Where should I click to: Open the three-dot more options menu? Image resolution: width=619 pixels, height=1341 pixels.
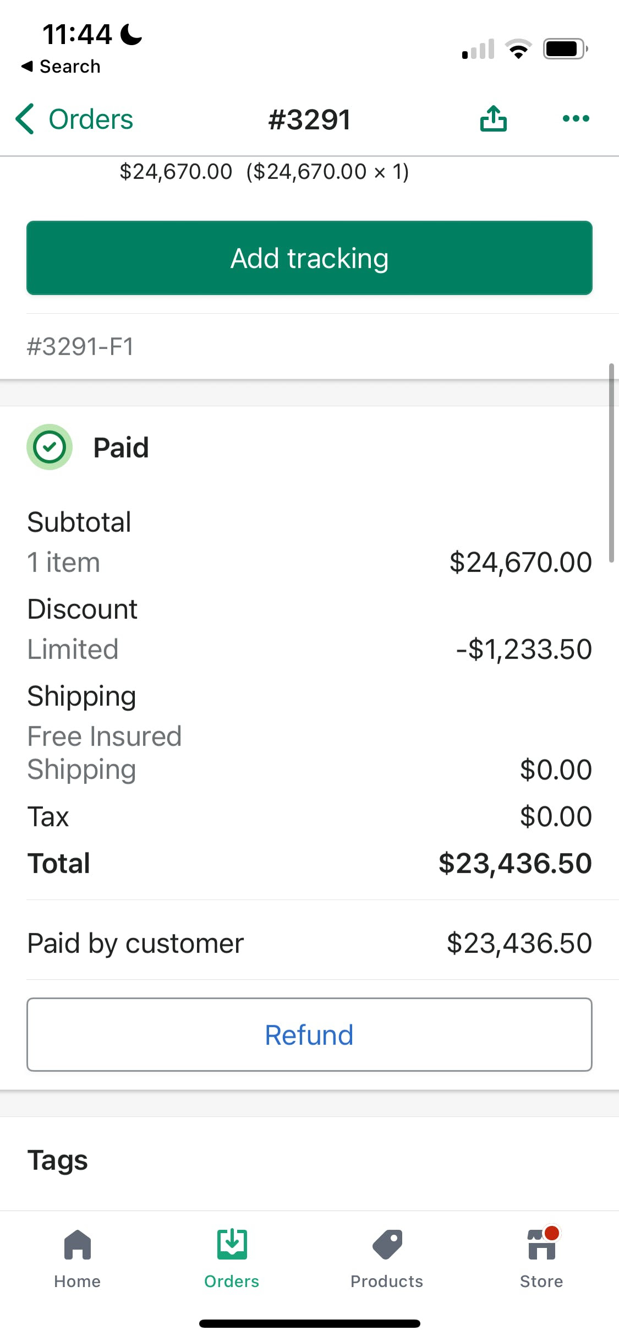[576, 118]
